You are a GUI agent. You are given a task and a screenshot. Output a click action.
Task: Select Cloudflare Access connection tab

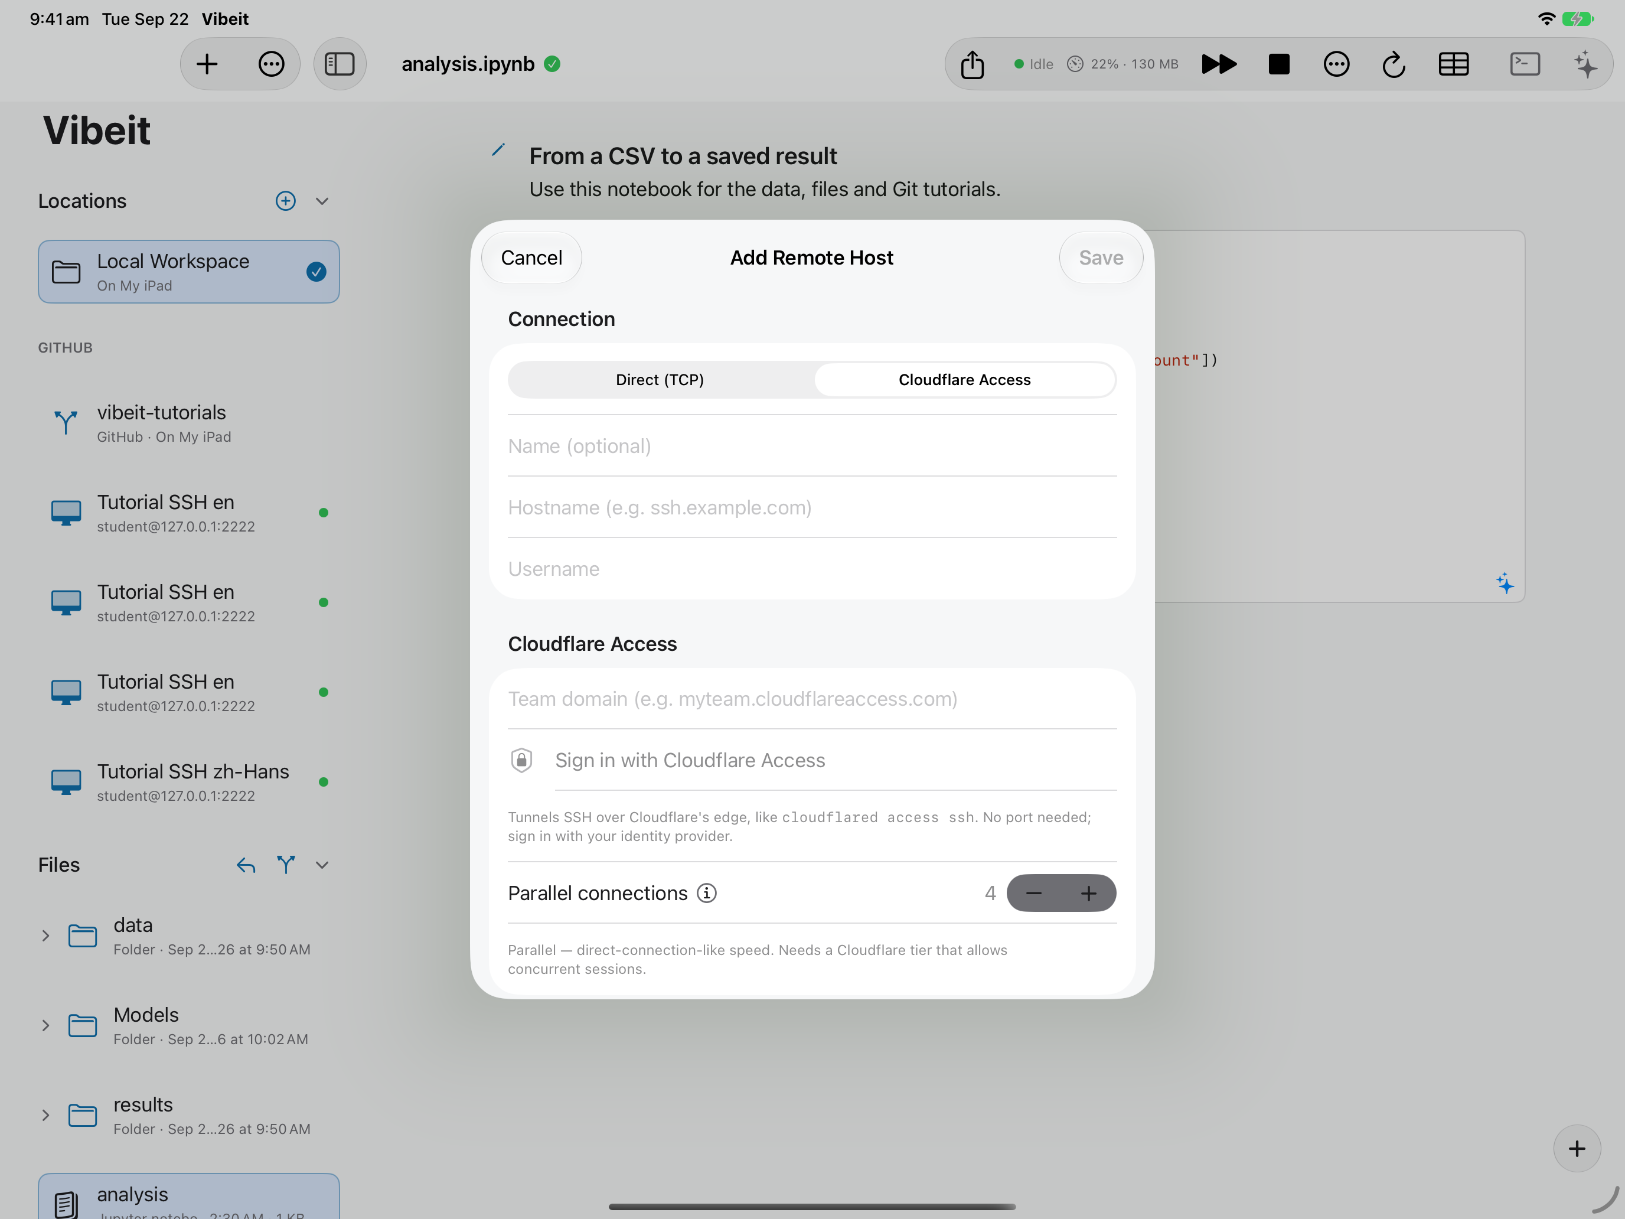point(964,379)
